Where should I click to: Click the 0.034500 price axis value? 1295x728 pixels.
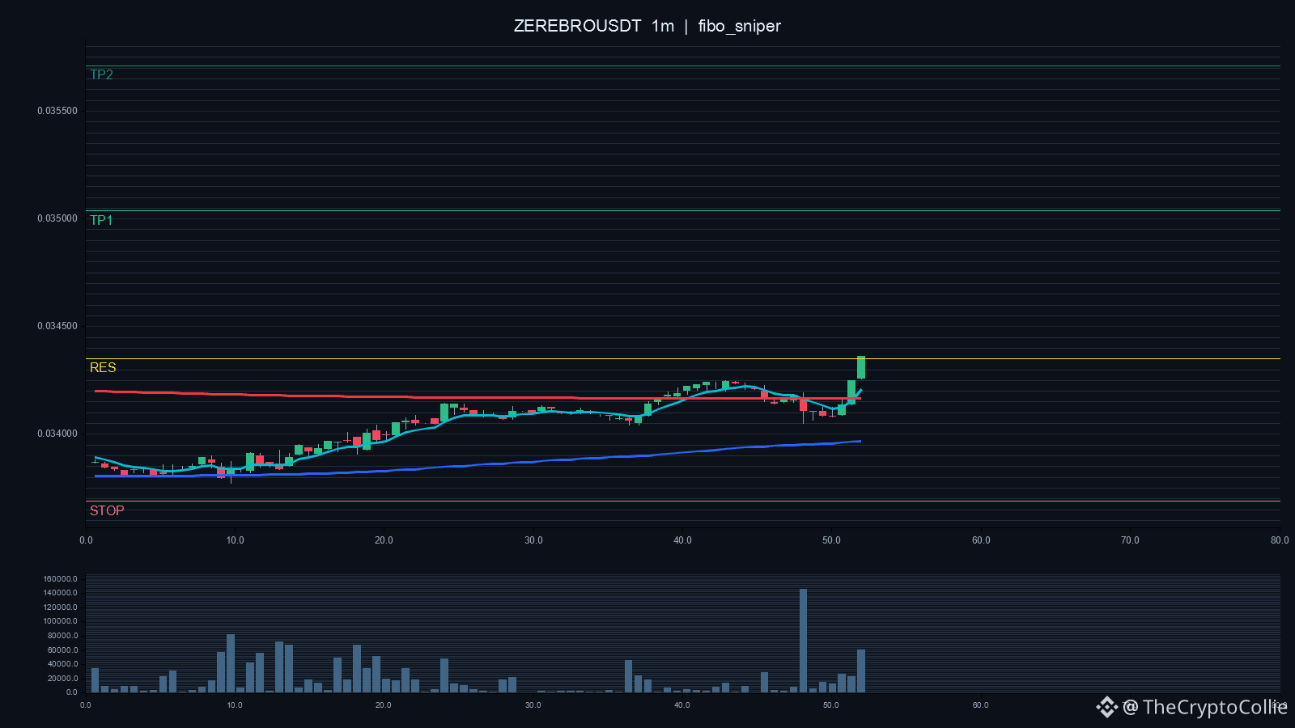click(x=57, y=326)
